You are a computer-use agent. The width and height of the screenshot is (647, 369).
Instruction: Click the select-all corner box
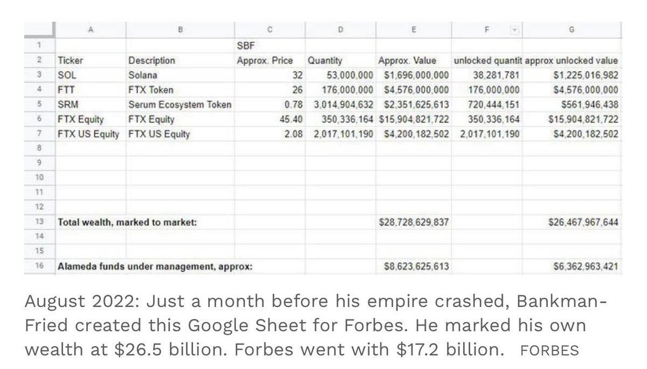tap(40, 30)
